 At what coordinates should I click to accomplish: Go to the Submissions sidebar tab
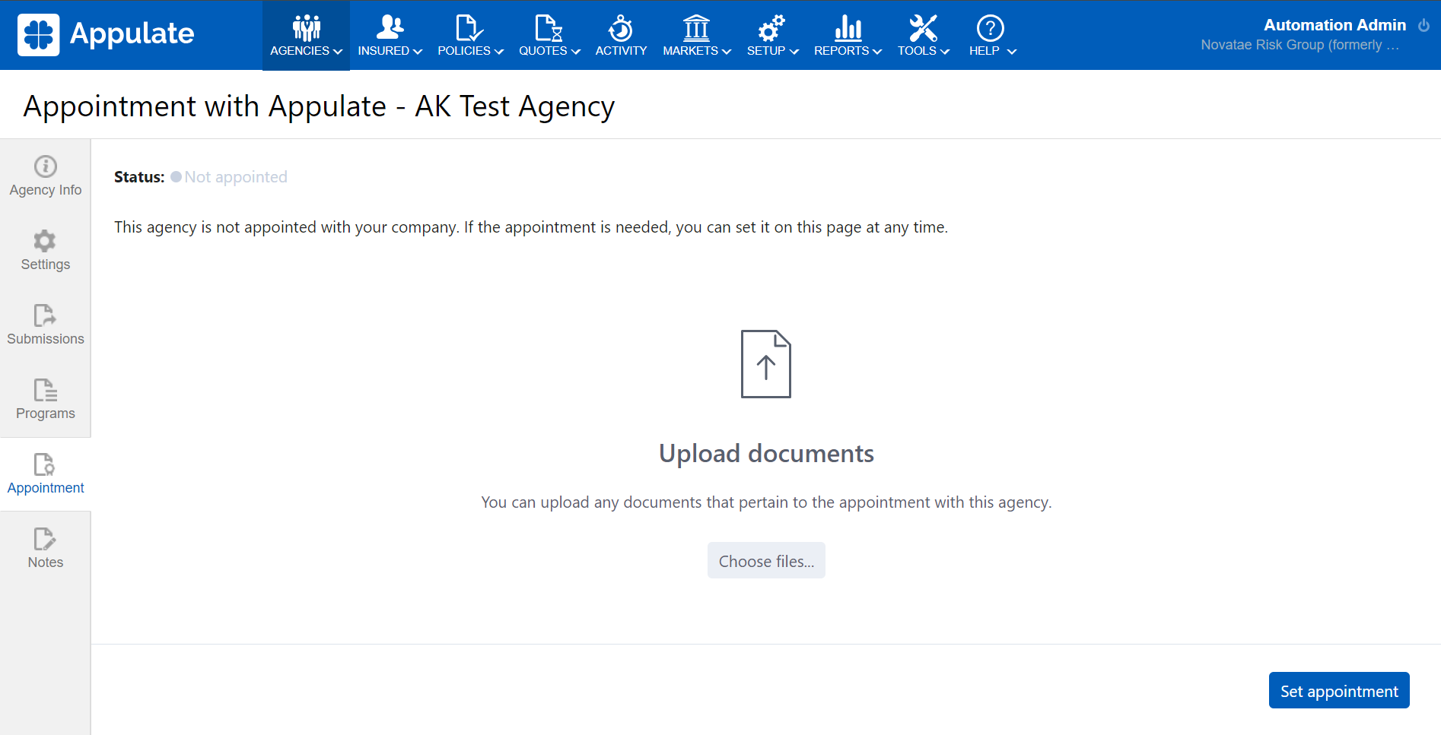point(46,325)
